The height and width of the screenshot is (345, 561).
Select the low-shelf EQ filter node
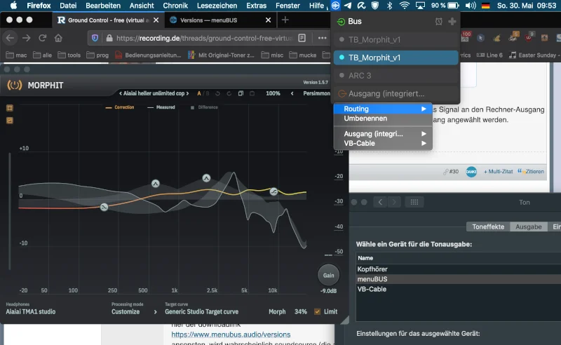click(x=104, y=208)
